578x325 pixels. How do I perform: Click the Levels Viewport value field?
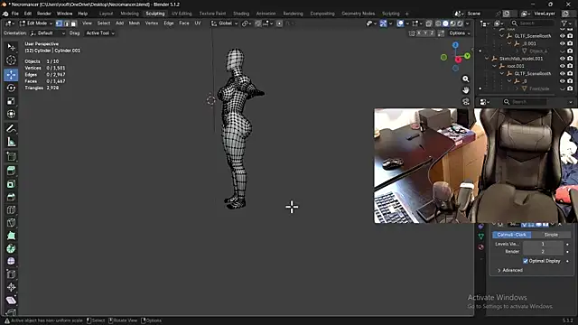click(543, 244)
